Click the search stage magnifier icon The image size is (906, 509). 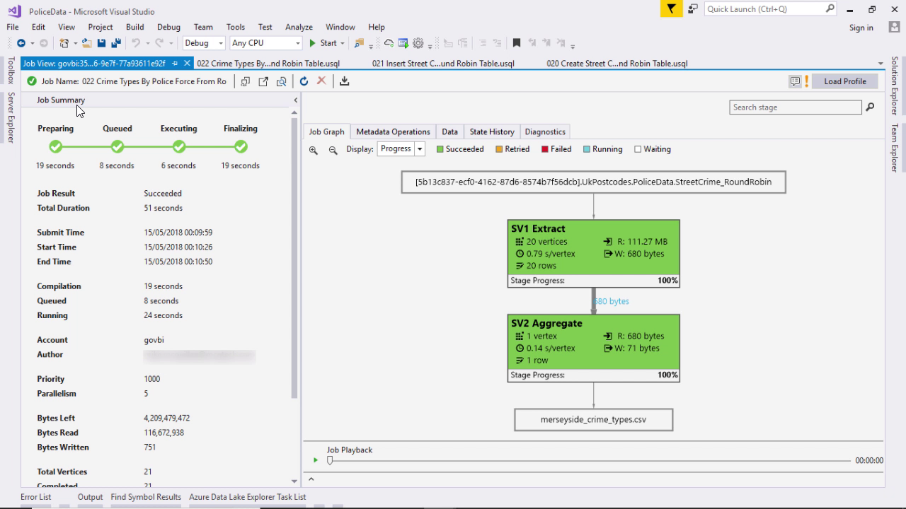[870, 107]
